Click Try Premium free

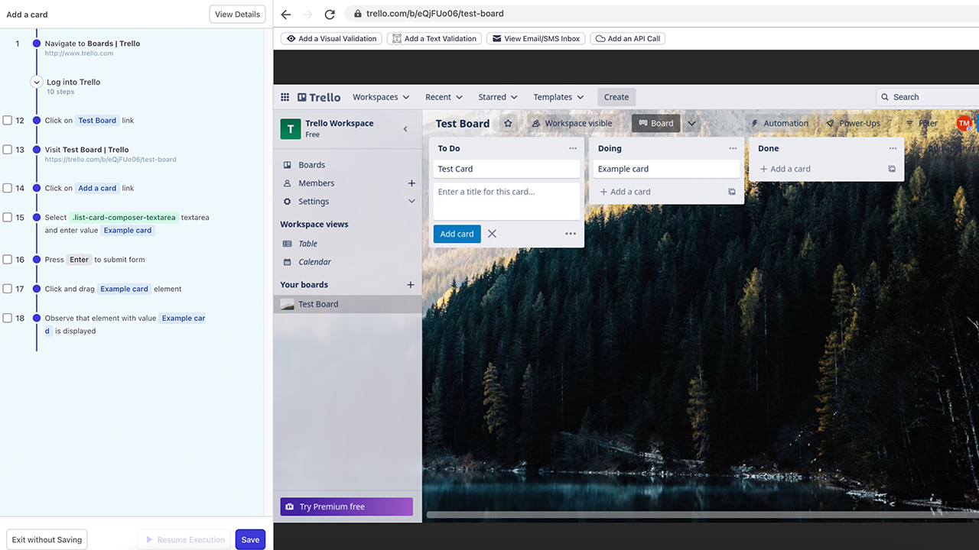(346, 506)
